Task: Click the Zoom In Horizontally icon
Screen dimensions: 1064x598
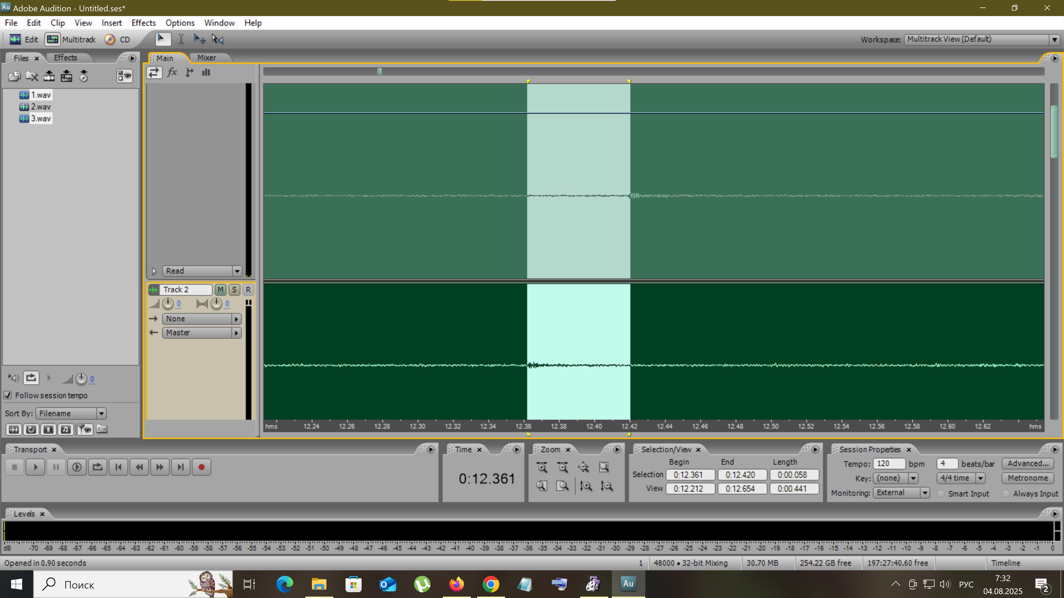Action: [542, 467]
